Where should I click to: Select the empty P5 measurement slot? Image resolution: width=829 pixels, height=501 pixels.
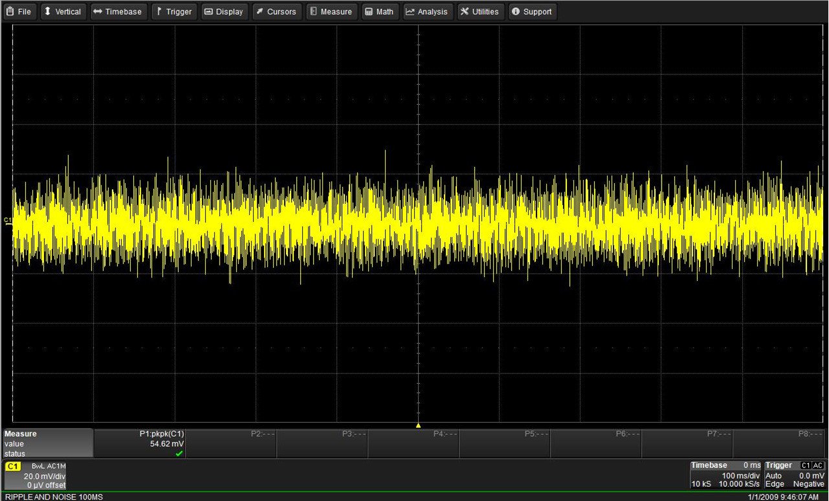[505, 443]
